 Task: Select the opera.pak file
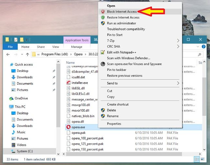[78, 133]
